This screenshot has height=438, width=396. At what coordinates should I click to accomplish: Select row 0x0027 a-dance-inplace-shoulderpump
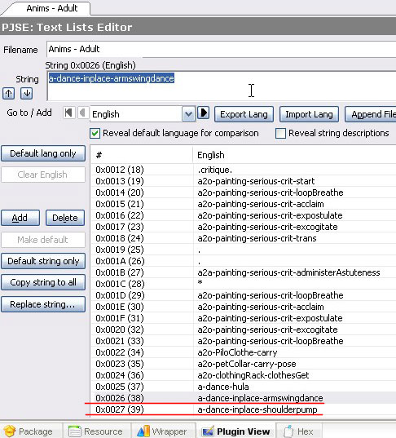pyautogui.click(x=243, y=409)
